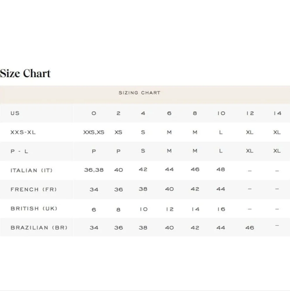The height and width of the screenshot is (291, 290).
Task: Click the "Size Chart" heading
Action: 25,73
